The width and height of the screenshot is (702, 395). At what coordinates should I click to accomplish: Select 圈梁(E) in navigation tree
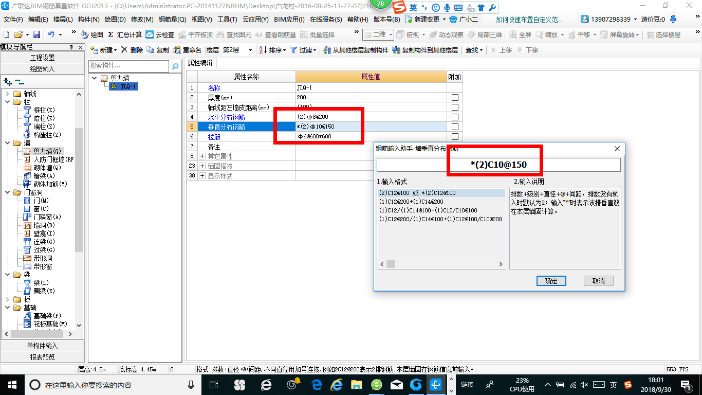[x=44, y=291]
